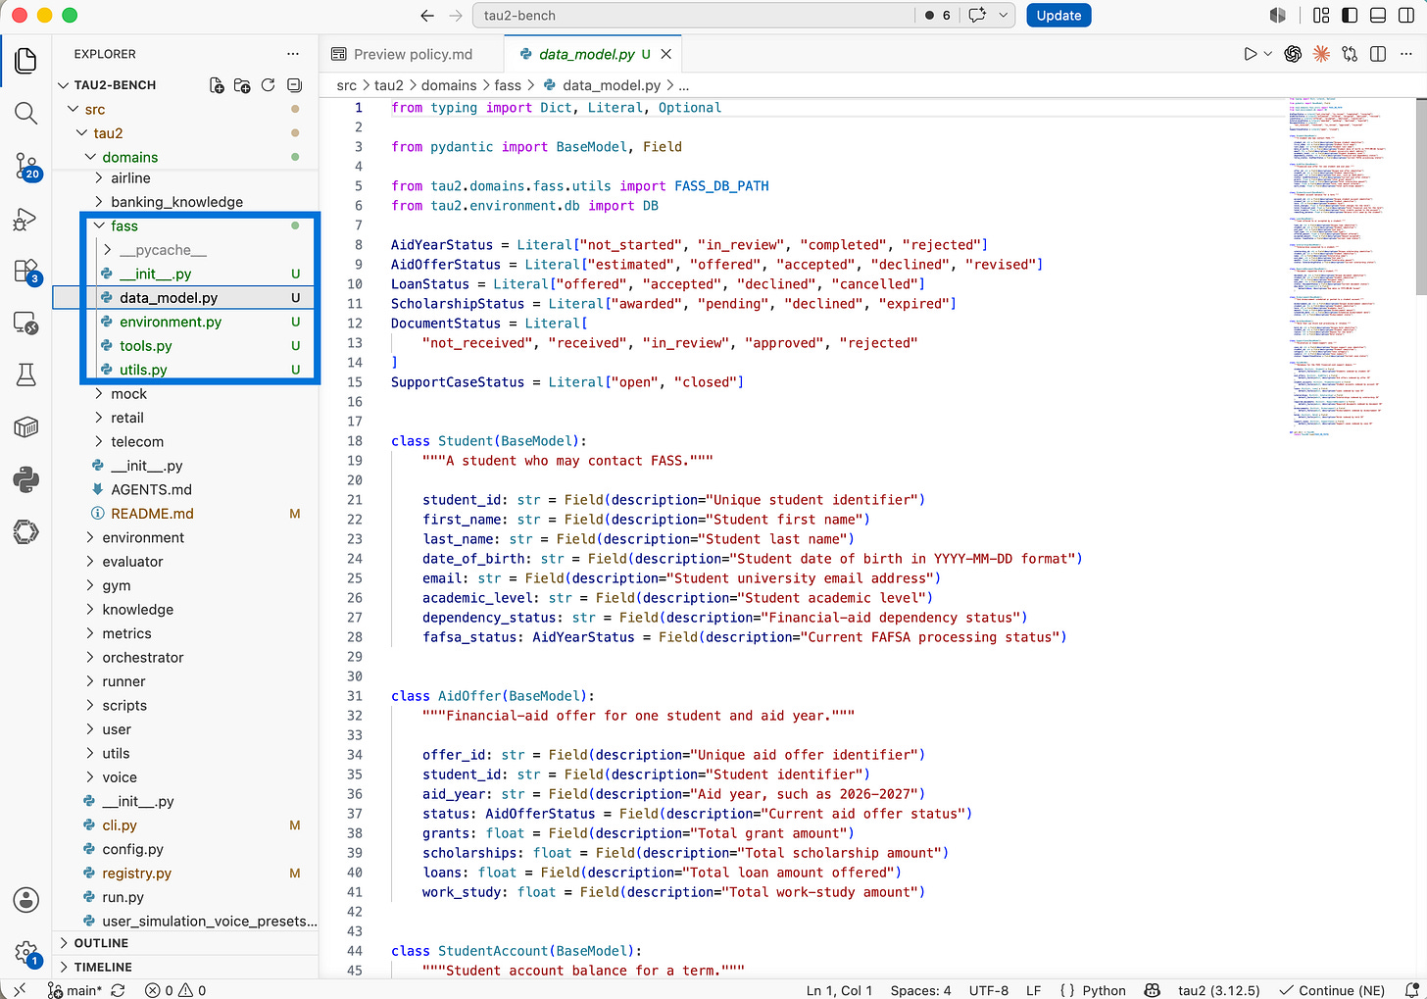
Task: Open the Extensions view with 3 badge
Action: coord(26,272)
